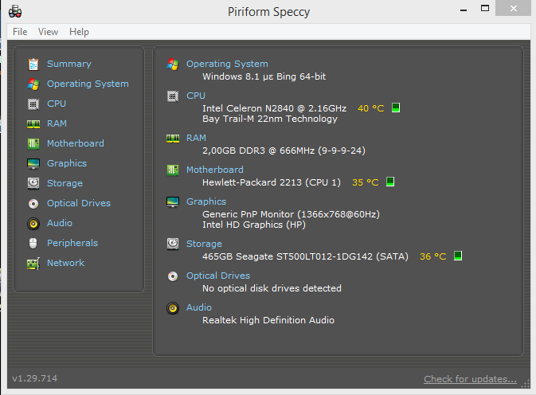The width and height of the screenshot is (536, 395).
Task: Select Optical Drives in the sidebar
Action: tap(78, 203)
